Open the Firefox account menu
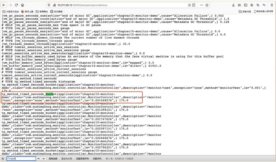Image resolution: width=276 pixels, height=162 pixels. coord(252,5)
